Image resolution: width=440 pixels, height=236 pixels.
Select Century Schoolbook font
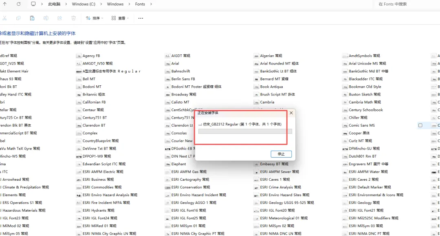point(366,110)
